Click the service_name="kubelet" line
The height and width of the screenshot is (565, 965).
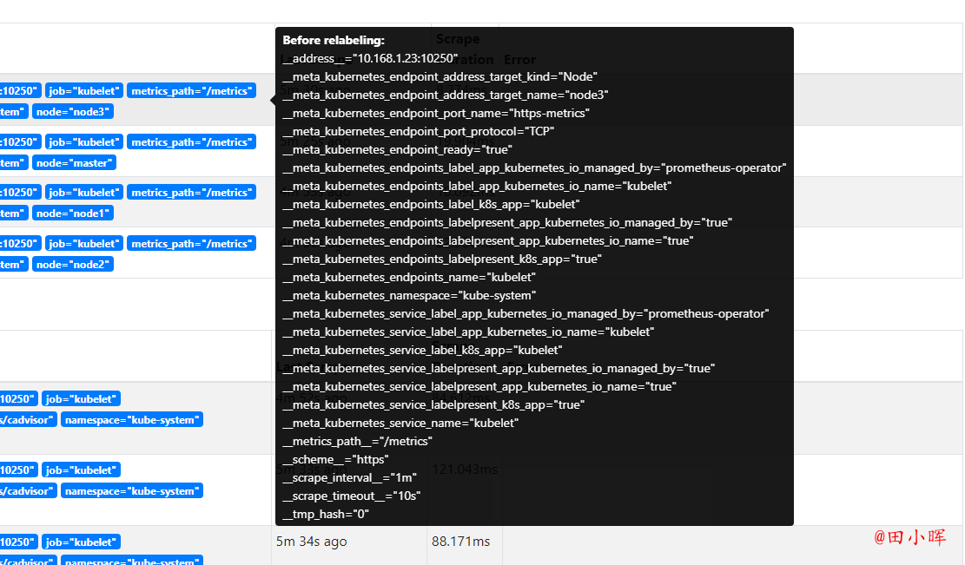400,423
